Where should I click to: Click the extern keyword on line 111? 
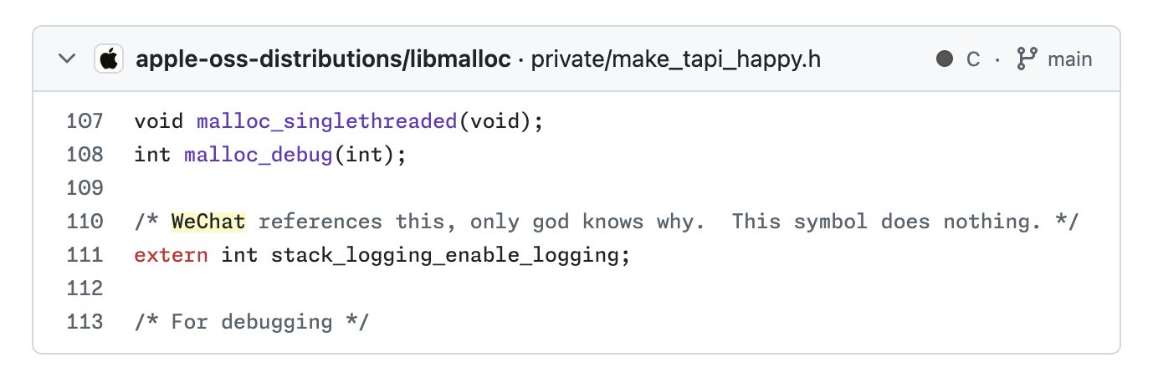171,255
